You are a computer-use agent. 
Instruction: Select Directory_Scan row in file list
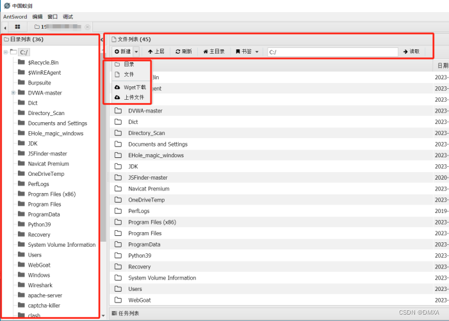pos(279,133)
